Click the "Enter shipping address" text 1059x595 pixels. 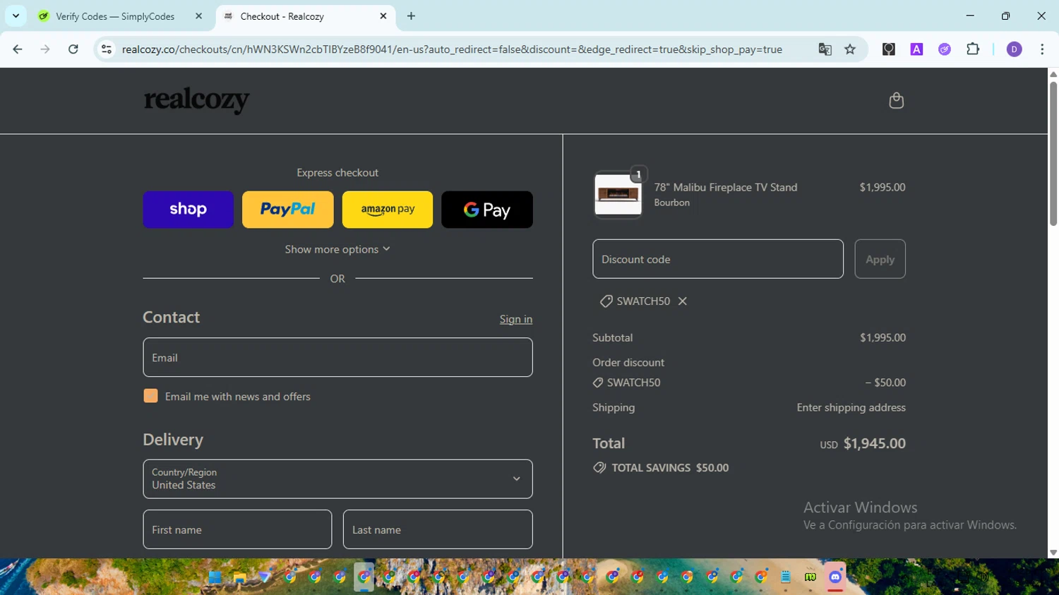tap(851, 407)
